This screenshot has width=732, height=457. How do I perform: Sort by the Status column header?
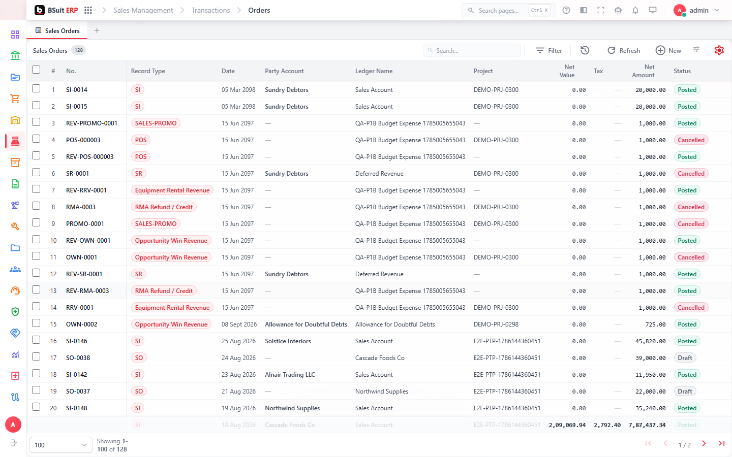tap(682, 71)
